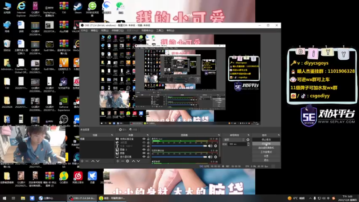Remove the selected source with minus icon
Screen dimensions: 359x202
123,161
